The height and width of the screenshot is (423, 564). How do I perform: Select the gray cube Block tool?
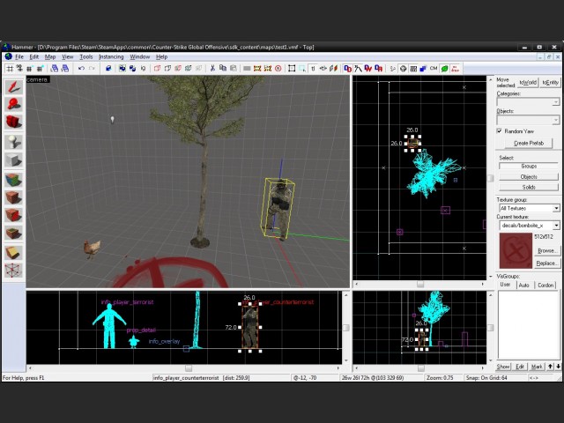[13, 160]
